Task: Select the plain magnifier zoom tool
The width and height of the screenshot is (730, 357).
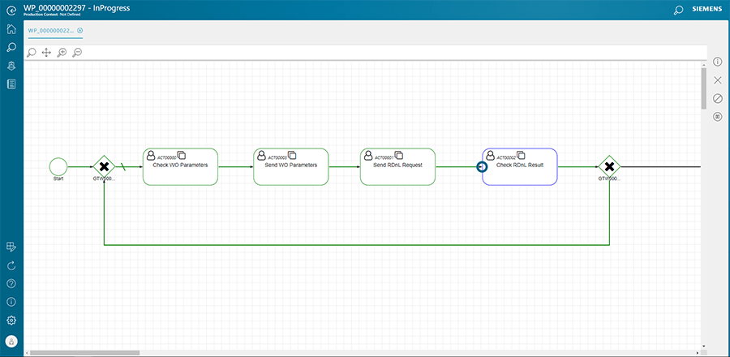Action: (x=31, y=53)
